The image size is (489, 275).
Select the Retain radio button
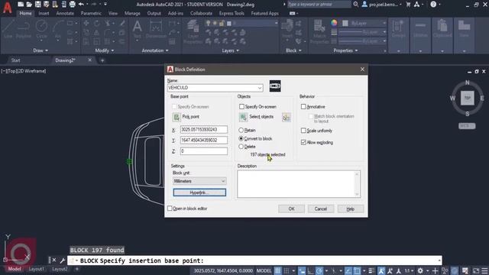coord(241,130)
